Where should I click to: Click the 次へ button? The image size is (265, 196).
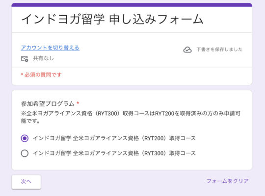click(x=26, y=182)
